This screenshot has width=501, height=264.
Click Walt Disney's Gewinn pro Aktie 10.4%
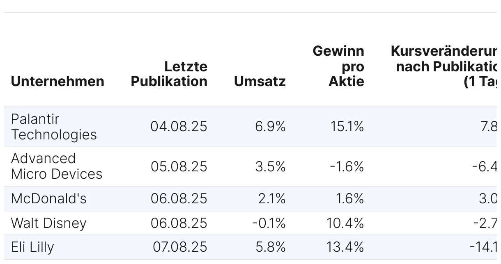point(345,223)
